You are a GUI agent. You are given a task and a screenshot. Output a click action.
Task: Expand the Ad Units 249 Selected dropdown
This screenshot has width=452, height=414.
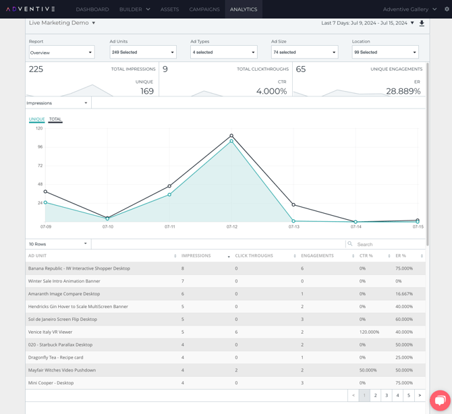pos(142,52)
